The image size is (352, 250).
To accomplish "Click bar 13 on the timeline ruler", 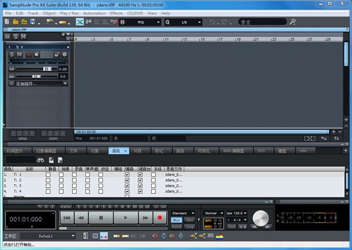I will [184, 40].
